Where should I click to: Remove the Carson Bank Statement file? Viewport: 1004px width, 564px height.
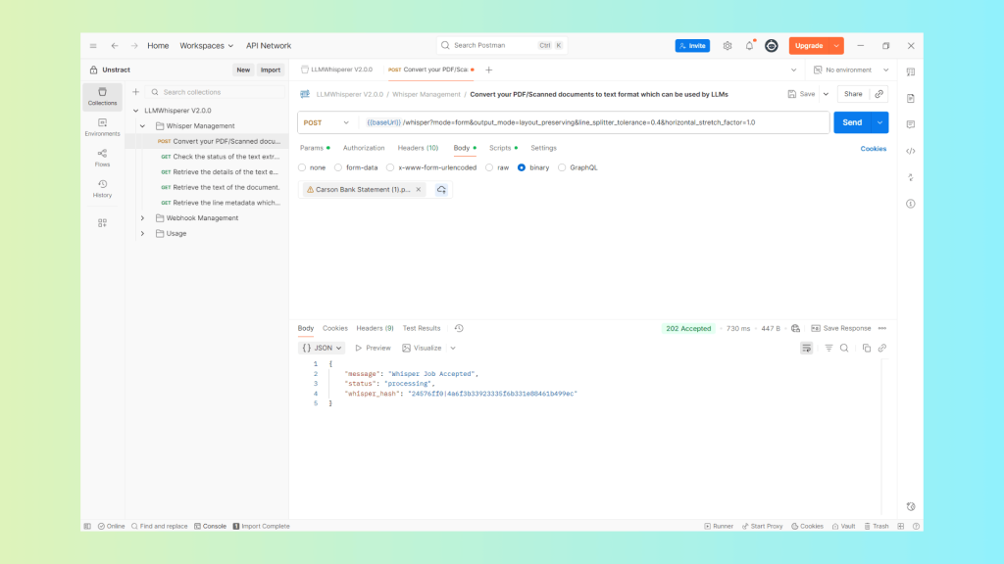(x=418, y=190)
